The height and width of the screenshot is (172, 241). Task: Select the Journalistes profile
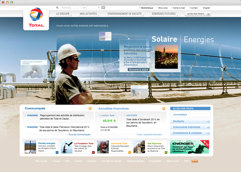[x=190, y=114]
